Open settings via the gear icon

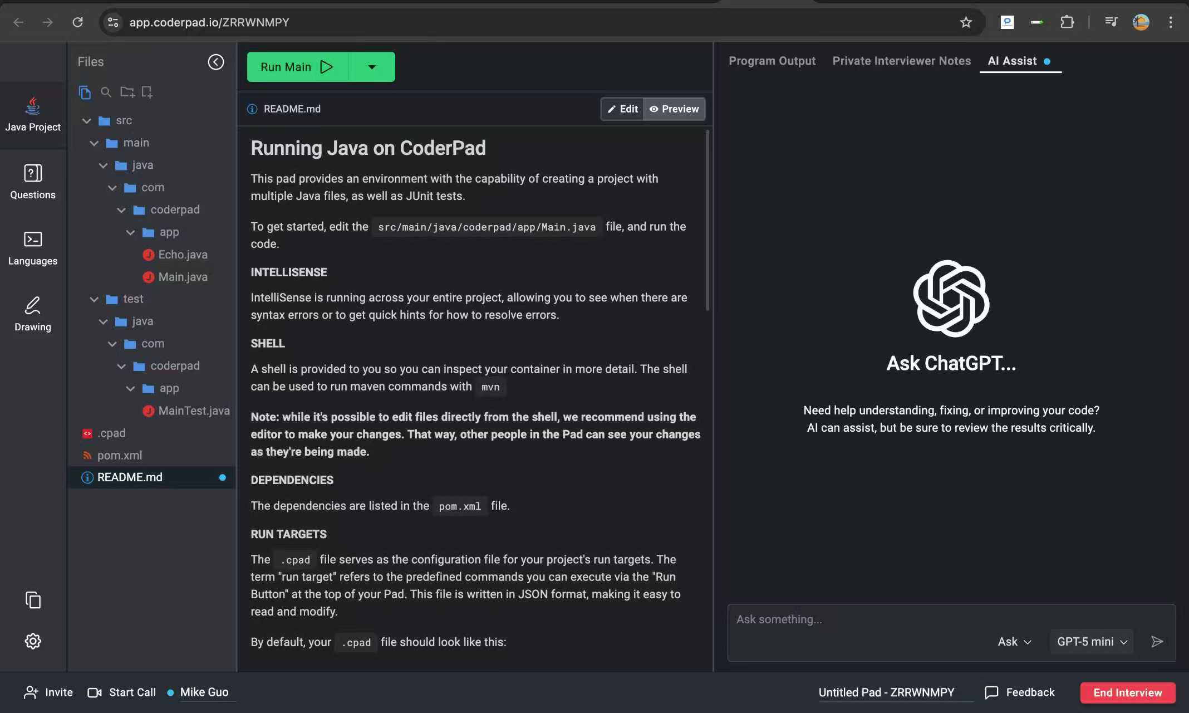[x=33, y=641]
